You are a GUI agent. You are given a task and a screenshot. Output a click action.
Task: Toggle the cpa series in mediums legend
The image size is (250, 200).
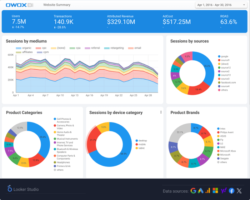[x=75, y=48]
